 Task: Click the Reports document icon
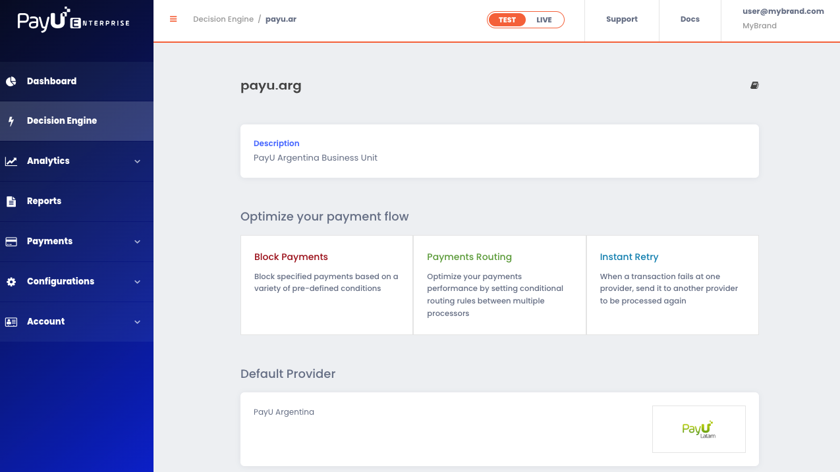(x=11, y=201)
